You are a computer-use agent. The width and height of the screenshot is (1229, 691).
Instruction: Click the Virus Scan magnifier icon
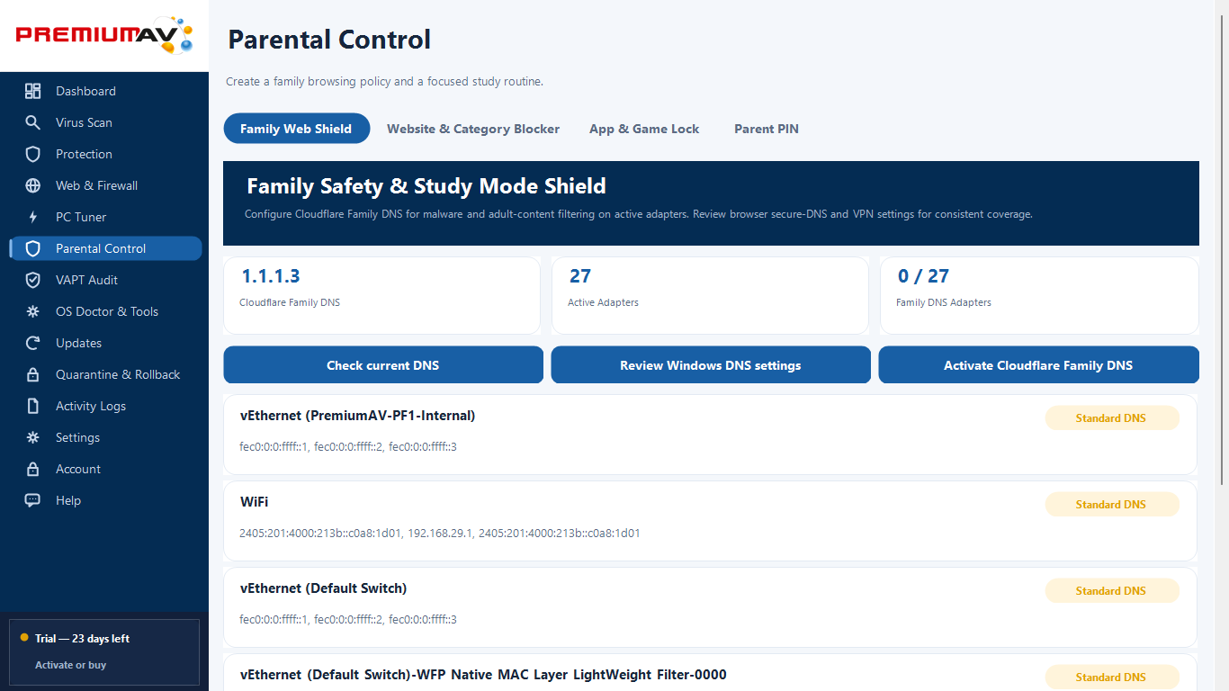coord(33,122)
